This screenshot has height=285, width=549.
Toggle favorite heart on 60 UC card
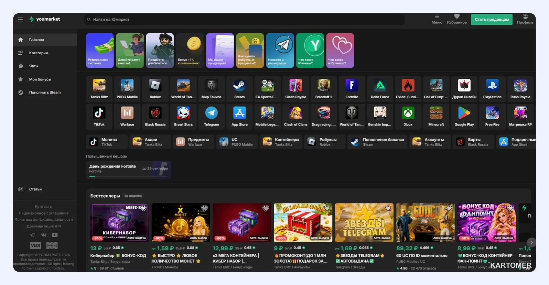pos(449,208)
